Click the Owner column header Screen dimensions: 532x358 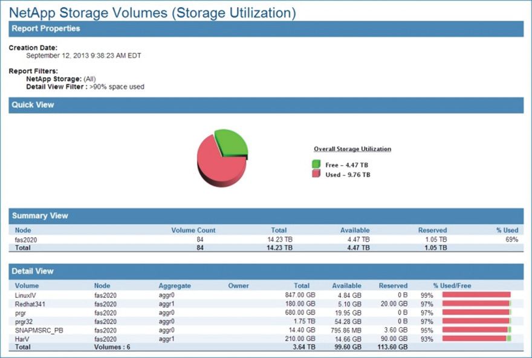238,285
